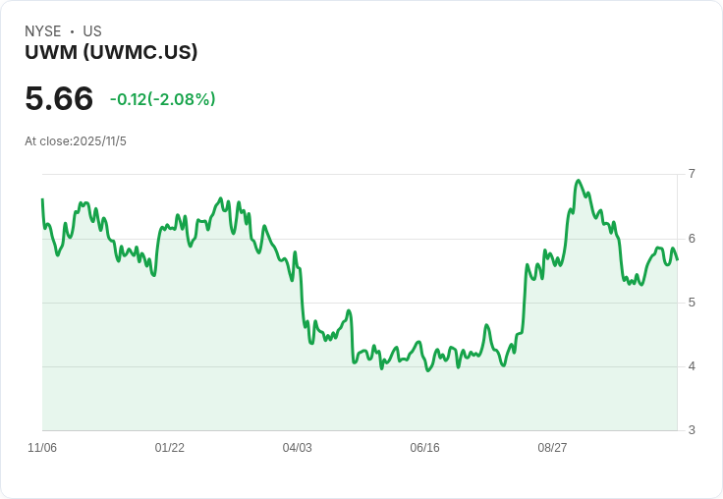Click the y-axis value 7

coord(692,174)
